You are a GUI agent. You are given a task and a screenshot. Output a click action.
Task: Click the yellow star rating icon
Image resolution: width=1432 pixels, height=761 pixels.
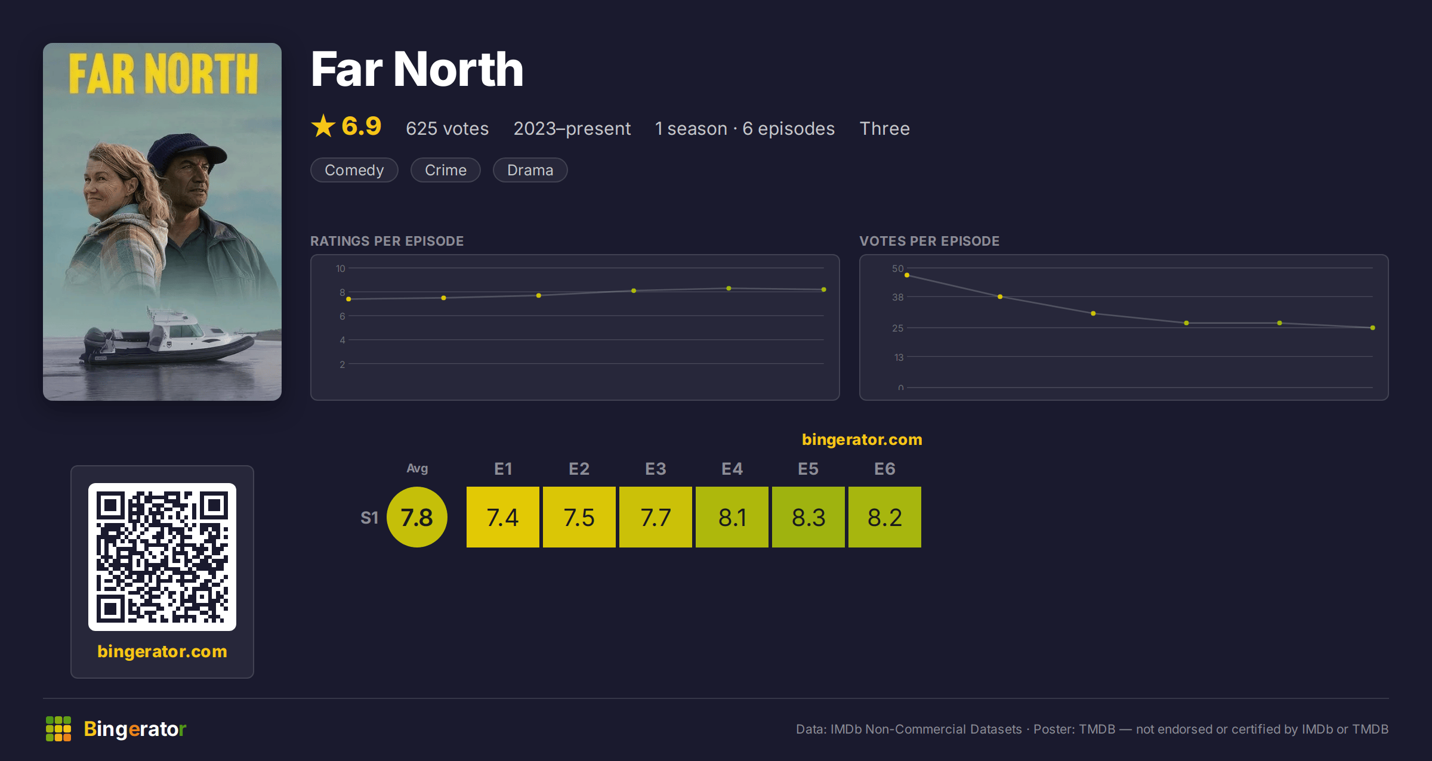pos(323,126)
